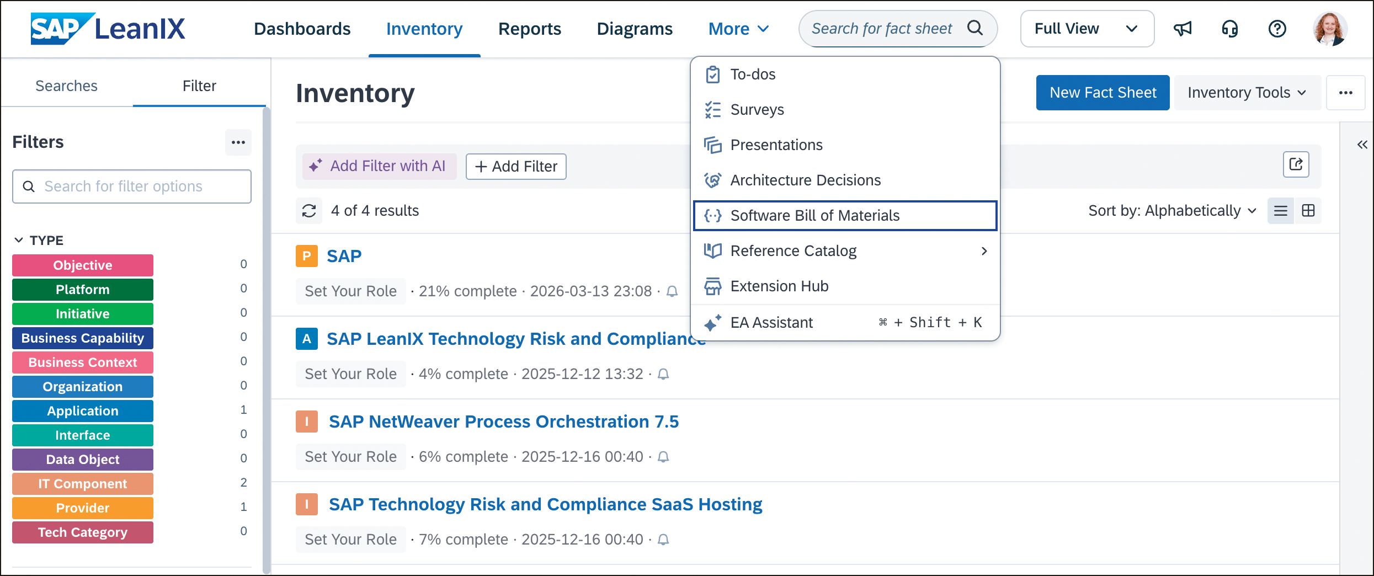Image resolution: width=1374 pixels, height=576 pixels.
Task: Filter by Tech Category type
Action: tap(83, 532)
